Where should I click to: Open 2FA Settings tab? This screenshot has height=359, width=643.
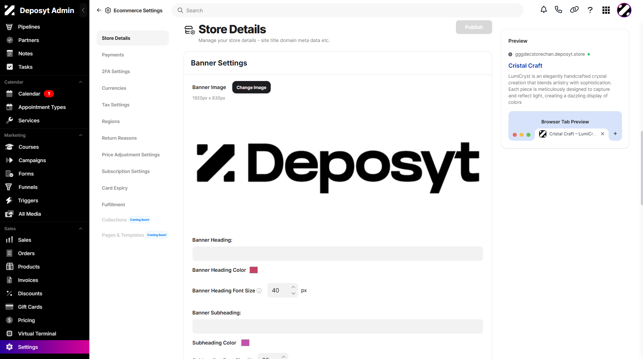116,71
